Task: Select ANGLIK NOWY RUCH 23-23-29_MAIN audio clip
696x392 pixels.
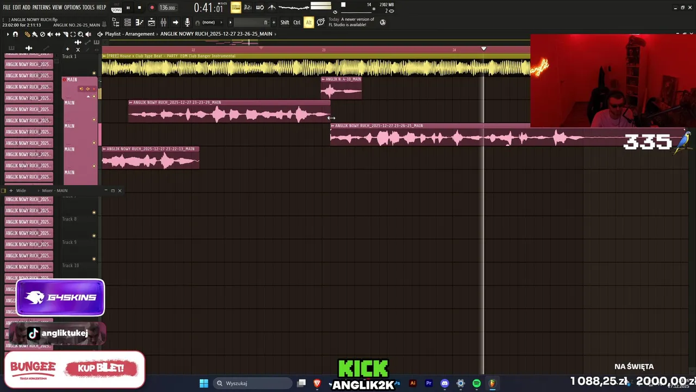Action: 229,112
